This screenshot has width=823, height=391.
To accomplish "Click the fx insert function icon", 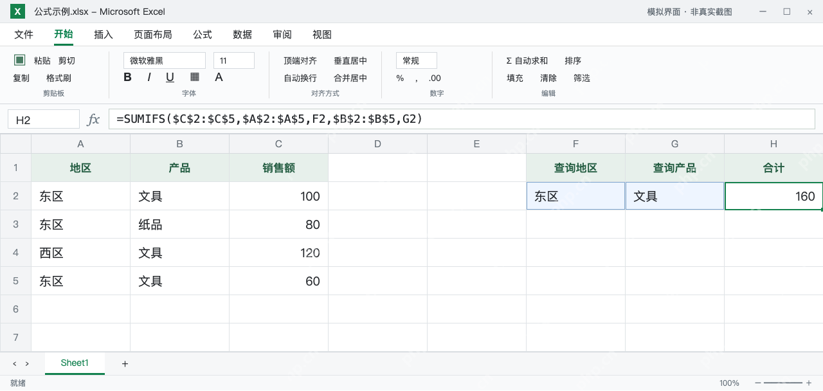I will 93,119.
